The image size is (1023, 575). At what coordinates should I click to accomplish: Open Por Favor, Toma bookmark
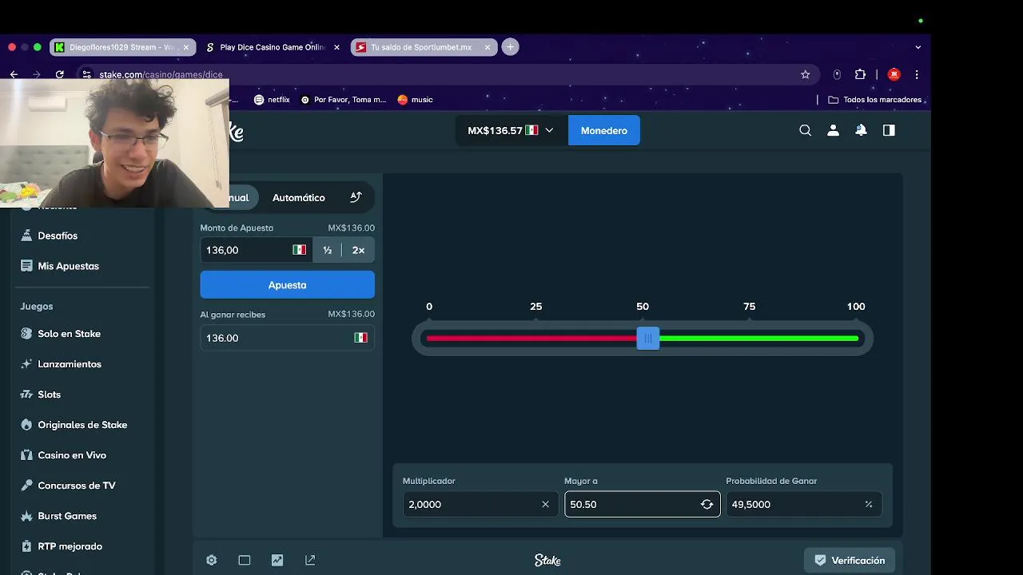(344, 100)
